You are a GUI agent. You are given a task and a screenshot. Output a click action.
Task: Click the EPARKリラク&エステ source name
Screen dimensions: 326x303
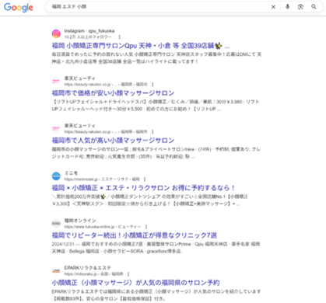tap(87, 268)
